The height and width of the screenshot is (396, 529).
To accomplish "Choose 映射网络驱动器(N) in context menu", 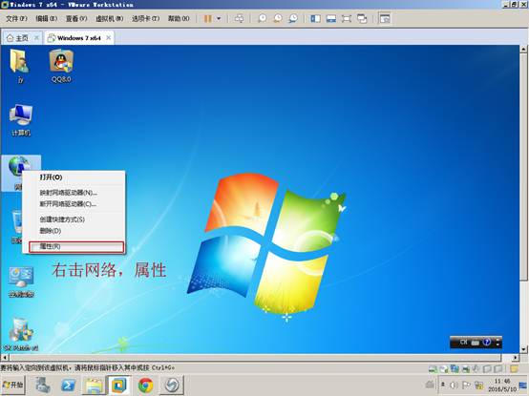I will click(69, 193).
